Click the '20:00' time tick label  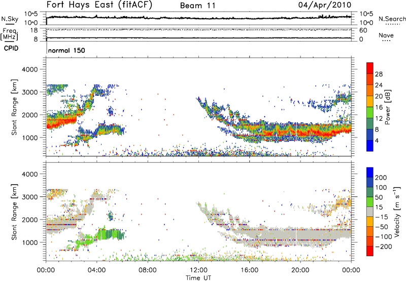pyautogui.click(x=300, y=270)
